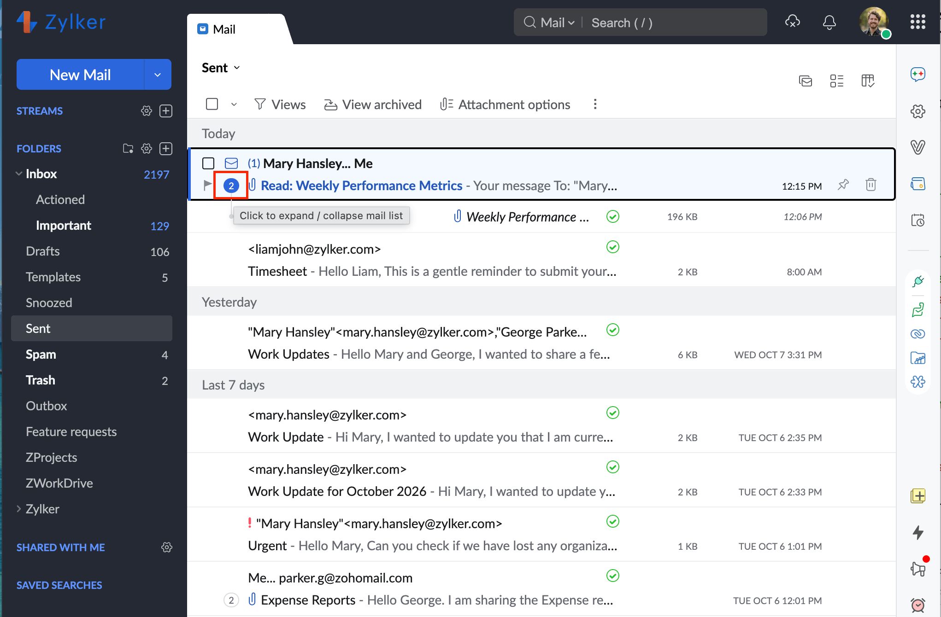Click the green check on Work Update for October 2026
The height and width of the screenshot is (617, 941).
[612, 467]
